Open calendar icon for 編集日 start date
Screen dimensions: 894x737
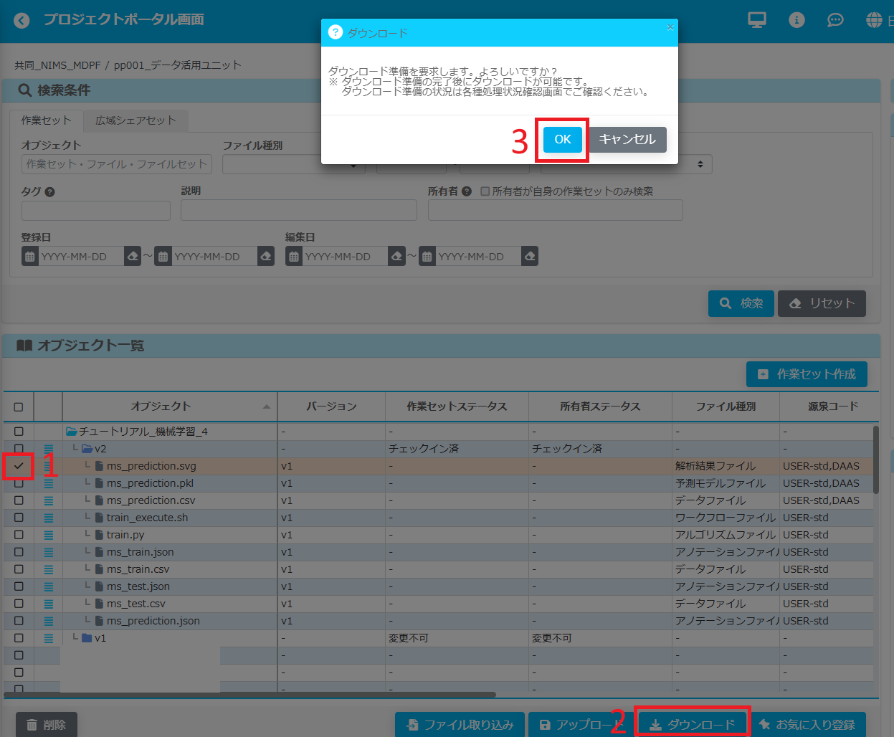(x=294, y=257)
